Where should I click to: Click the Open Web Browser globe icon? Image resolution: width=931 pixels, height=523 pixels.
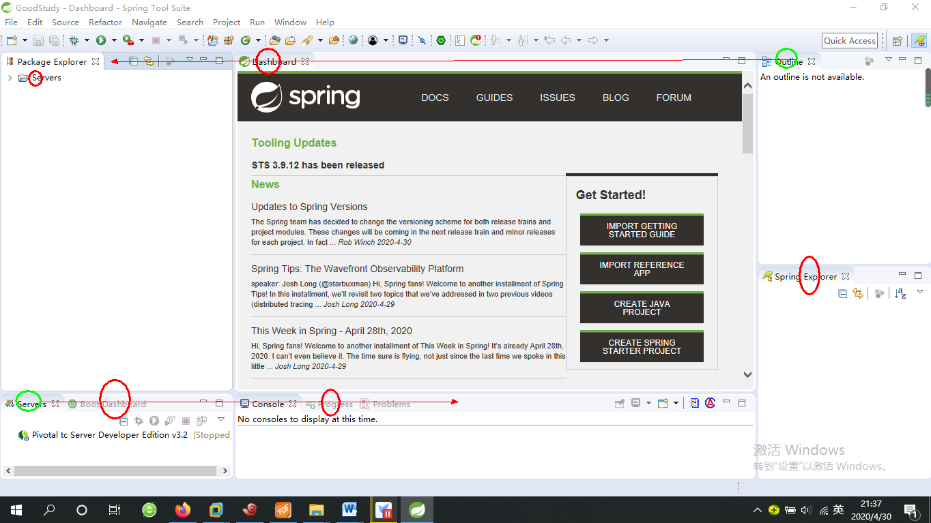coord(353,40)
